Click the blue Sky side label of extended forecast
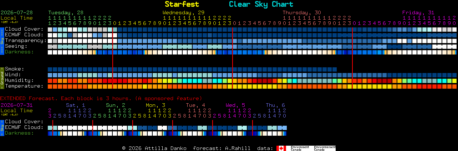458x151 pixels. pyautogui.click(x=2, y=127)
